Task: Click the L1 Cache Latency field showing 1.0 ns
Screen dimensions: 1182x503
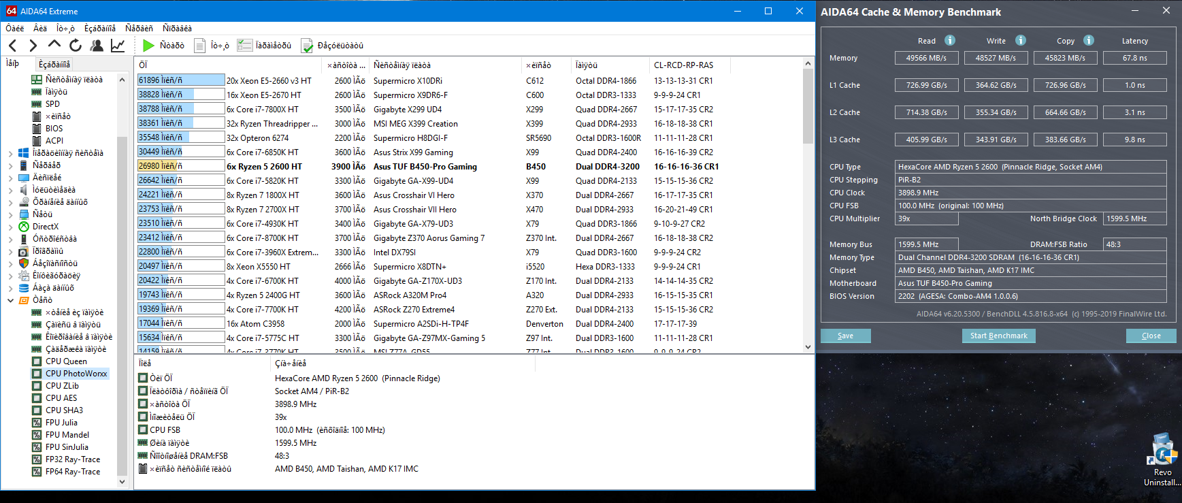Action: coord(1134,85)
